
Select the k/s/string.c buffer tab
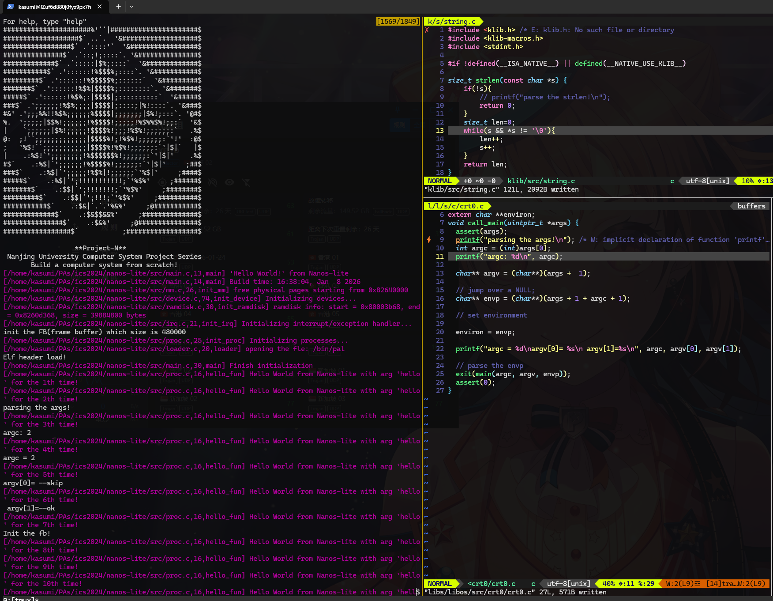click(452, 22)
